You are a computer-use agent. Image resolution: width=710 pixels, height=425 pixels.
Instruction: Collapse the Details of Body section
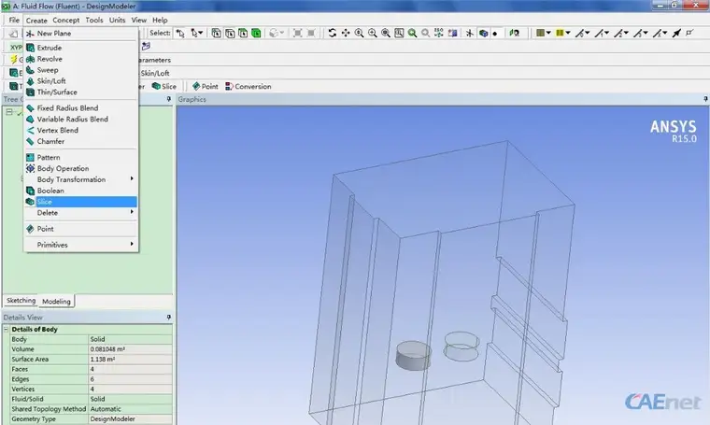(x=6, y=329)
